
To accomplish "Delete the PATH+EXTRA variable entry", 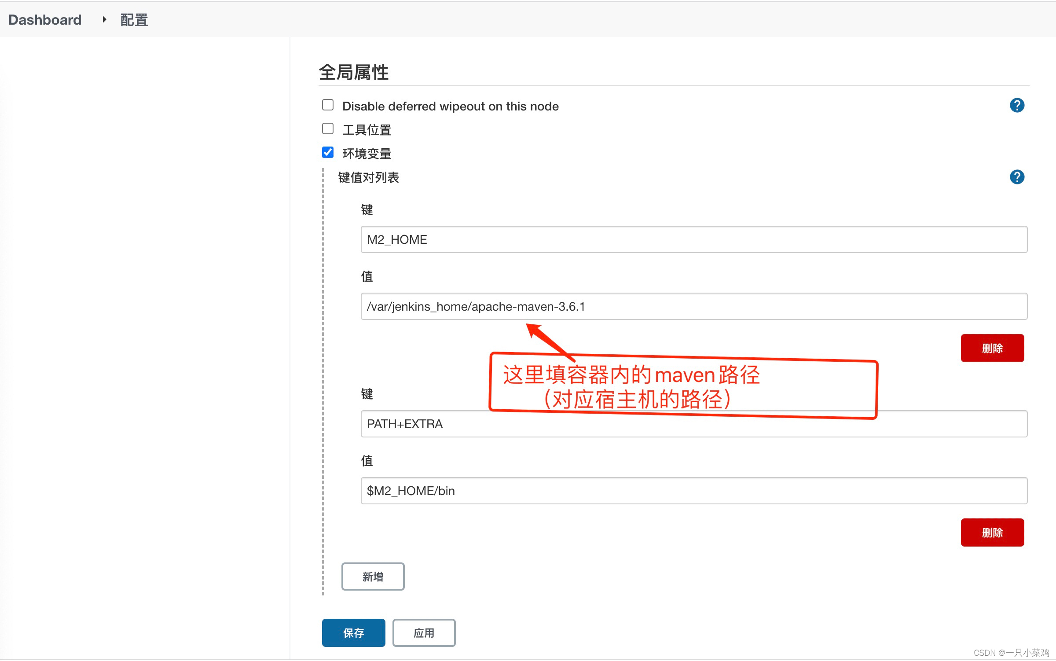I will tap(992, 532).
